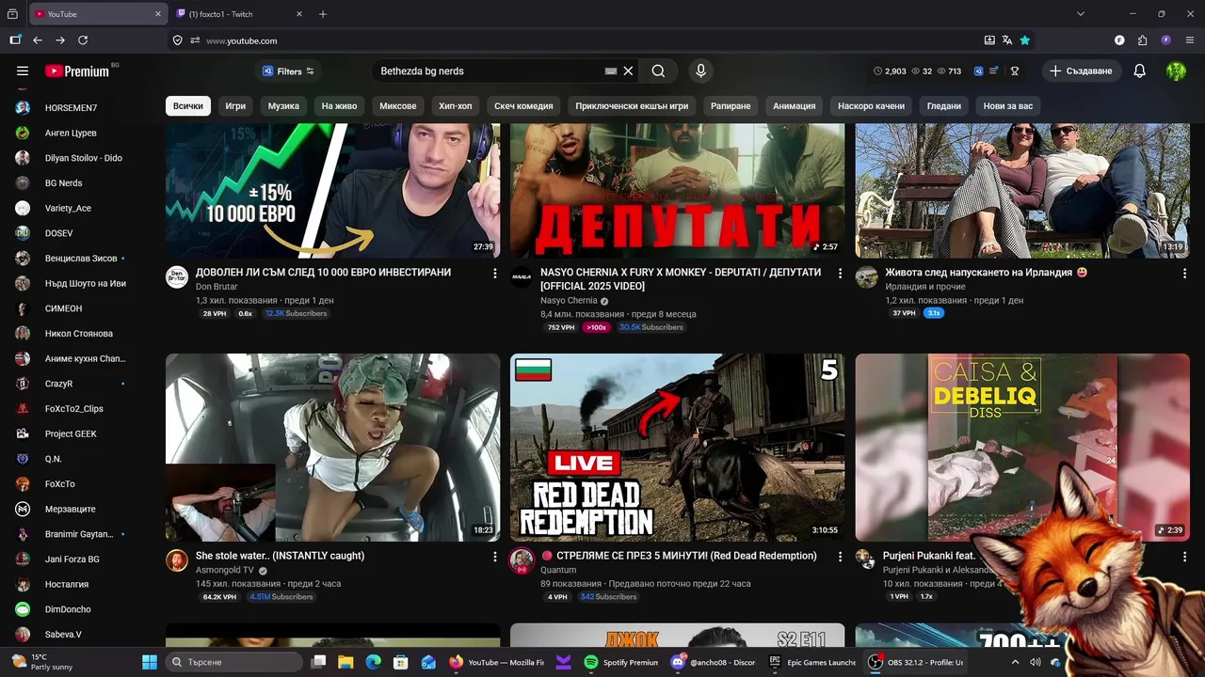Viewport: 1205px width, 677px height.
Task: Clear the search box text
Action: tap(628, 71)
